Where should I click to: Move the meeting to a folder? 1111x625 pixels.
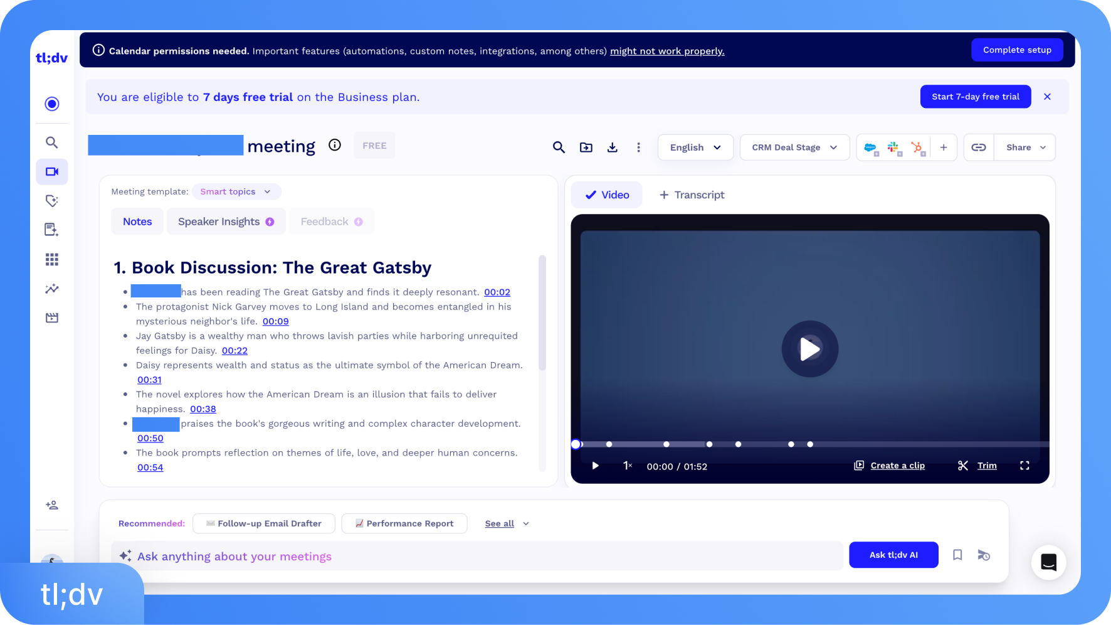[x=586, y=147]
